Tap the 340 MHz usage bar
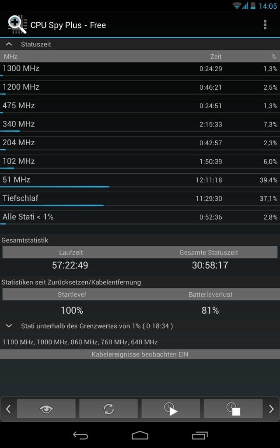Viewport: 280px width, 448px height. [x=10, y=131]
